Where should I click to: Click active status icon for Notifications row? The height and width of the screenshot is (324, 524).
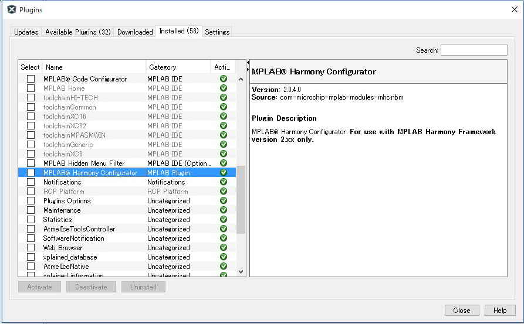pyautogui.click(x=224, y=182)
